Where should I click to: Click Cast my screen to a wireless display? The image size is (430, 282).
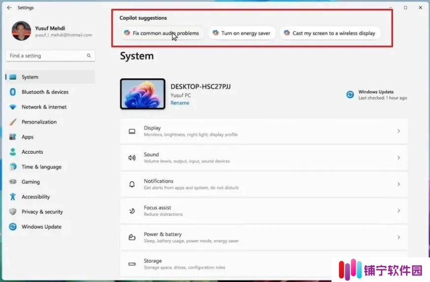[x=330, y=33]
